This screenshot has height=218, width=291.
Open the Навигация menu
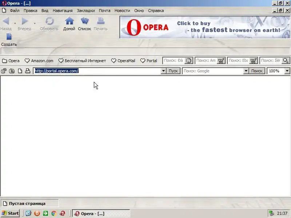(x=63, y=11)
